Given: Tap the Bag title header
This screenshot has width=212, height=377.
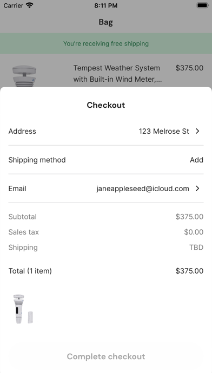Looking at the screenshot, I should 106,22.
